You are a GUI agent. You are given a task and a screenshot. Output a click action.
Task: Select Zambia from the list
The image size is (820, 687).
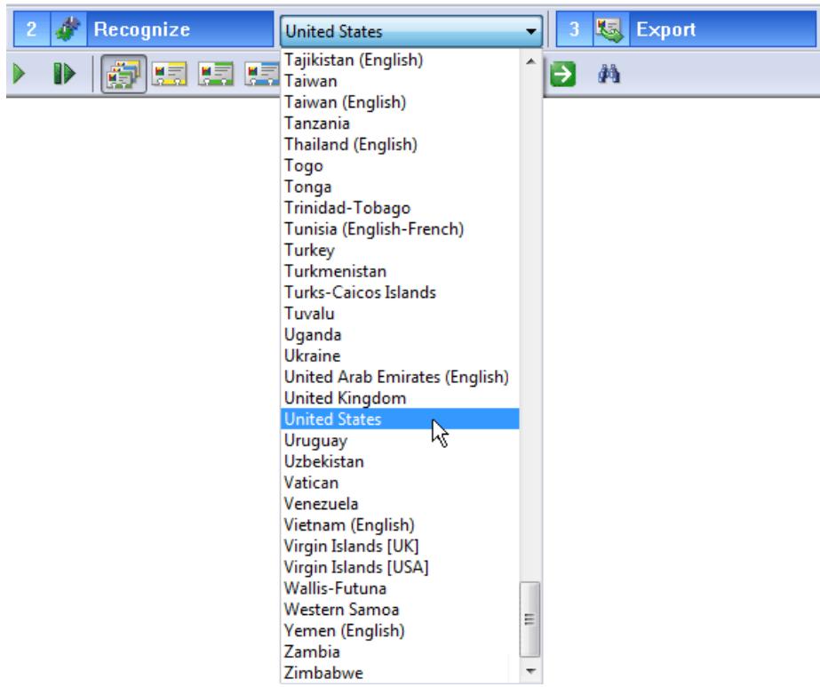(x=400, y=651)
